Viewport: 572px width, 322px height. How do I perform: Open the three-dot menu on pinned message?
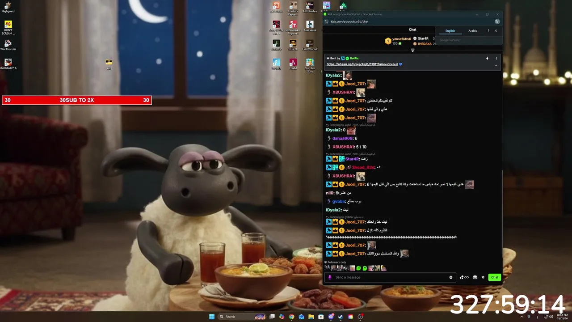pos(496,58)
